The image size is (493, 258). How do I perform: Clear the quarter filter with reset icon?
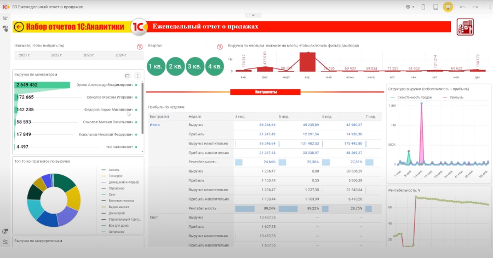click(220, 47)
